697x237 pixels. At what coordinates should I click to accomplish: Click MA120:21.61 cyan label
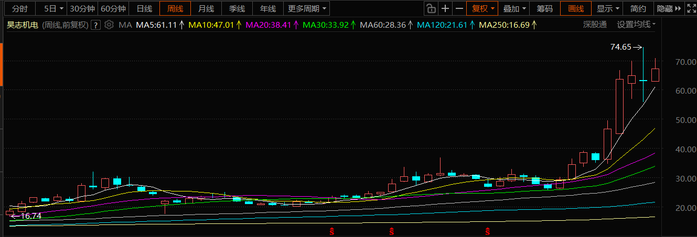(x=443, y=25)
